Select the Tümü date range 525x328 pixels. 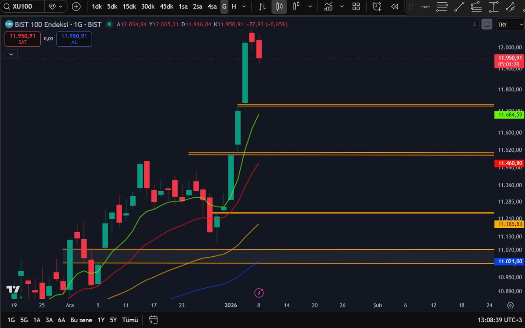point(130,320)
